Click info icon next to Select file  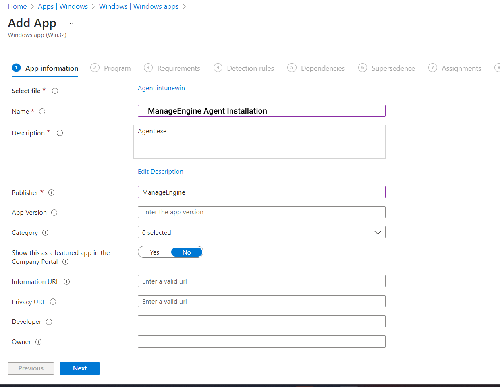pyautogui.click(x=55, y=91)
